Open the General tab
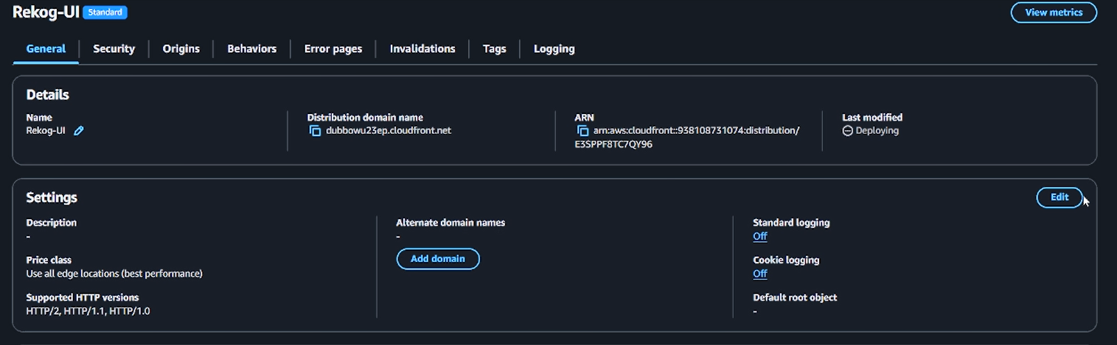 [46, 49]
